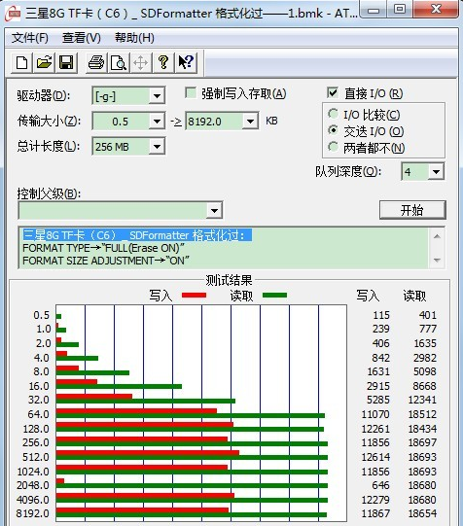Open the 总计长度 256 MB dropdown
Viewport: 463px width, 526px height.
click(x=157, y=147)
